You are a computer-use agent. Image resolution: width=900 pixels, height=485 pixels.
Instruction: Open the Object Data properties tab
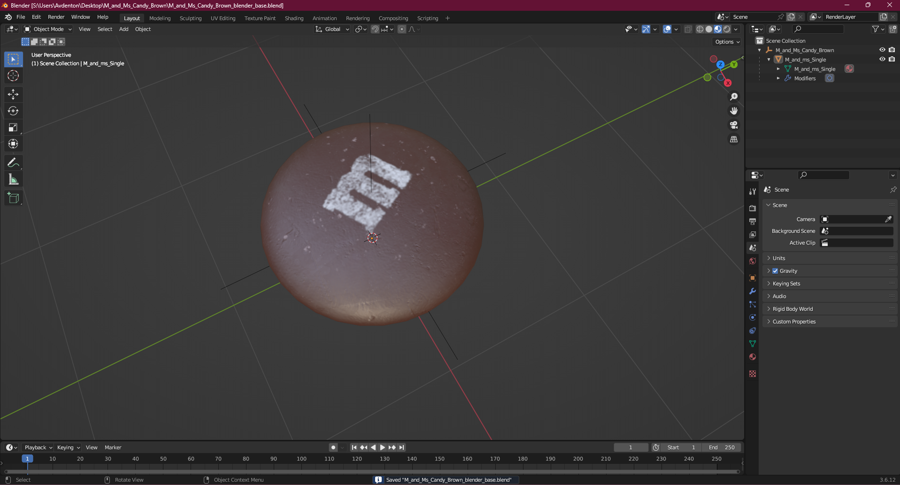(753, 344)
